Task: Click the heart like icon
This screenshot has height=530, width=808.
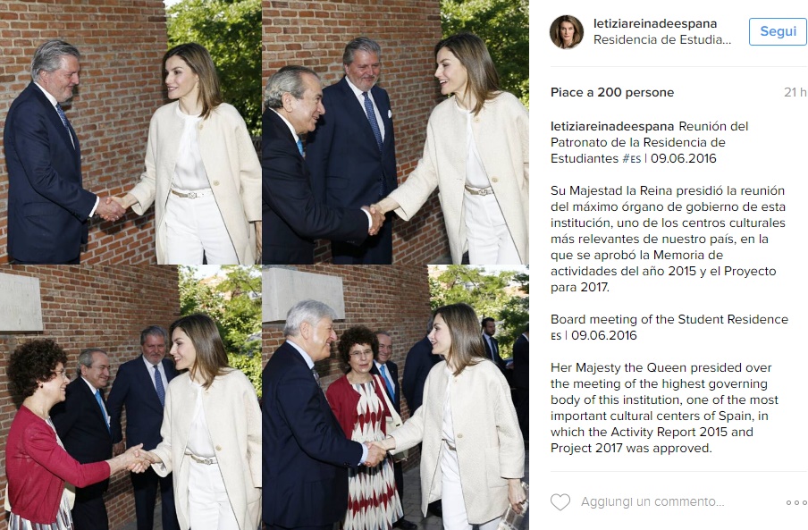Action: pyautogui.click(x=560, y=501)
